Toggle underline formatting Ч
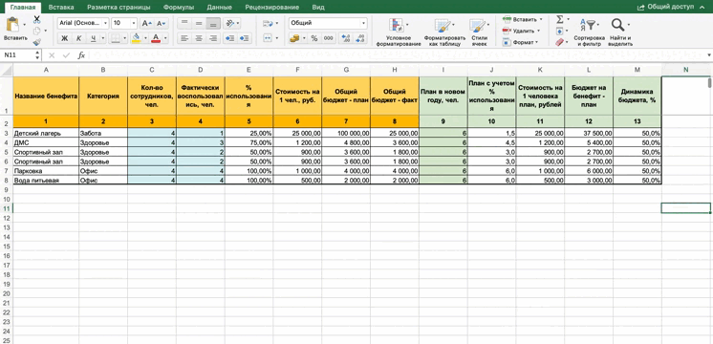 94,38
